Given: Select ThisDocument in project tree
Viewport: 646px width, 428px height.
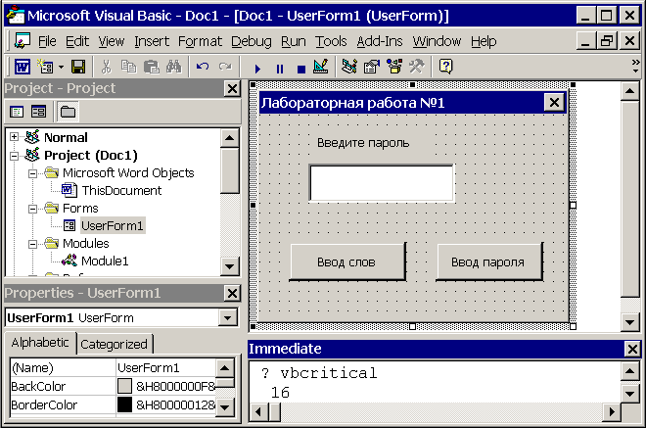Looking at the screenshot, I should point(121,191).
